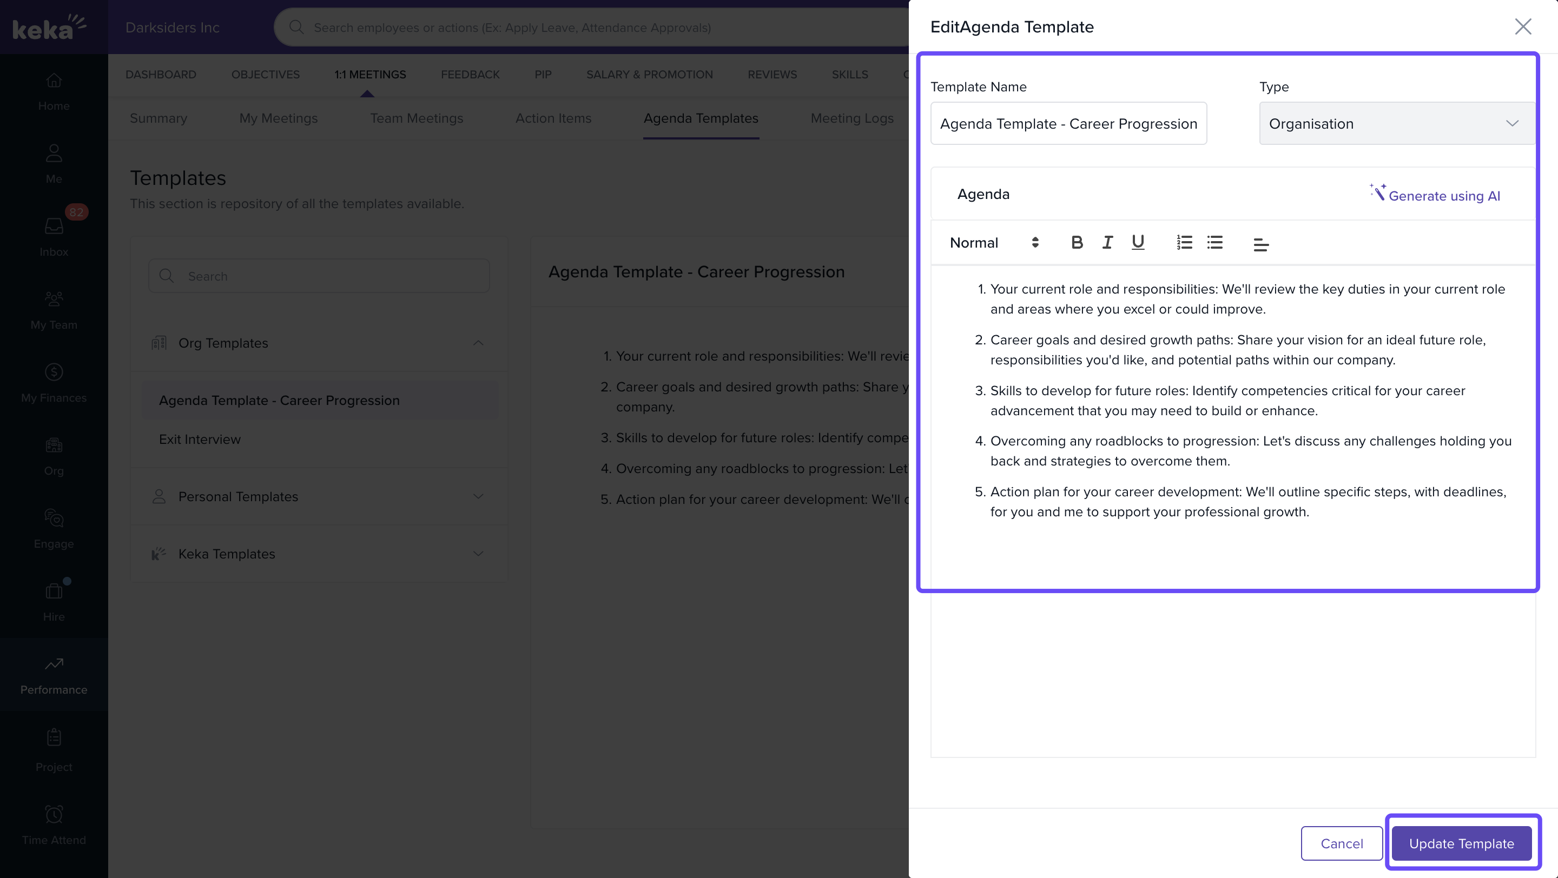1558x878 pixels.
Task: Collapse the Org Templates section
Action: pos(478,343)
